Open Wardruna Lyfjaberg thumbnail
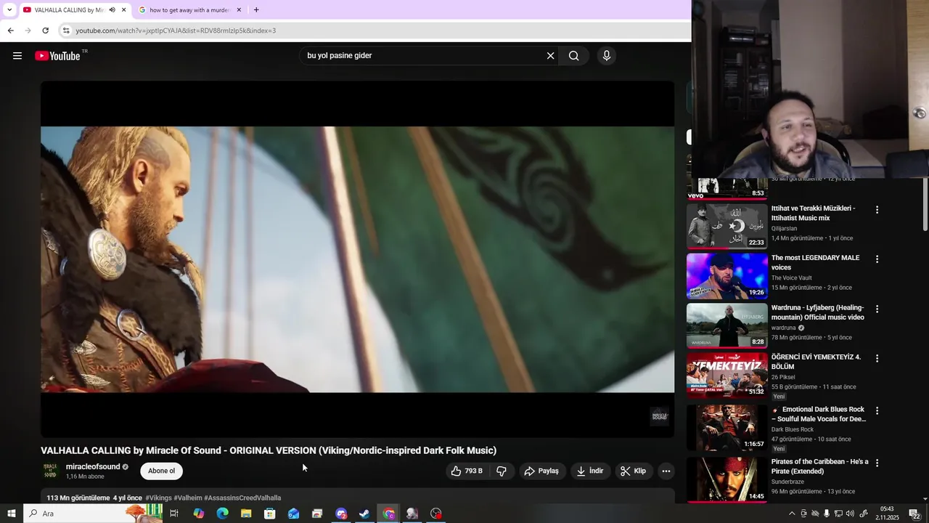Screen dimensions: 929x523 [727, 325]
